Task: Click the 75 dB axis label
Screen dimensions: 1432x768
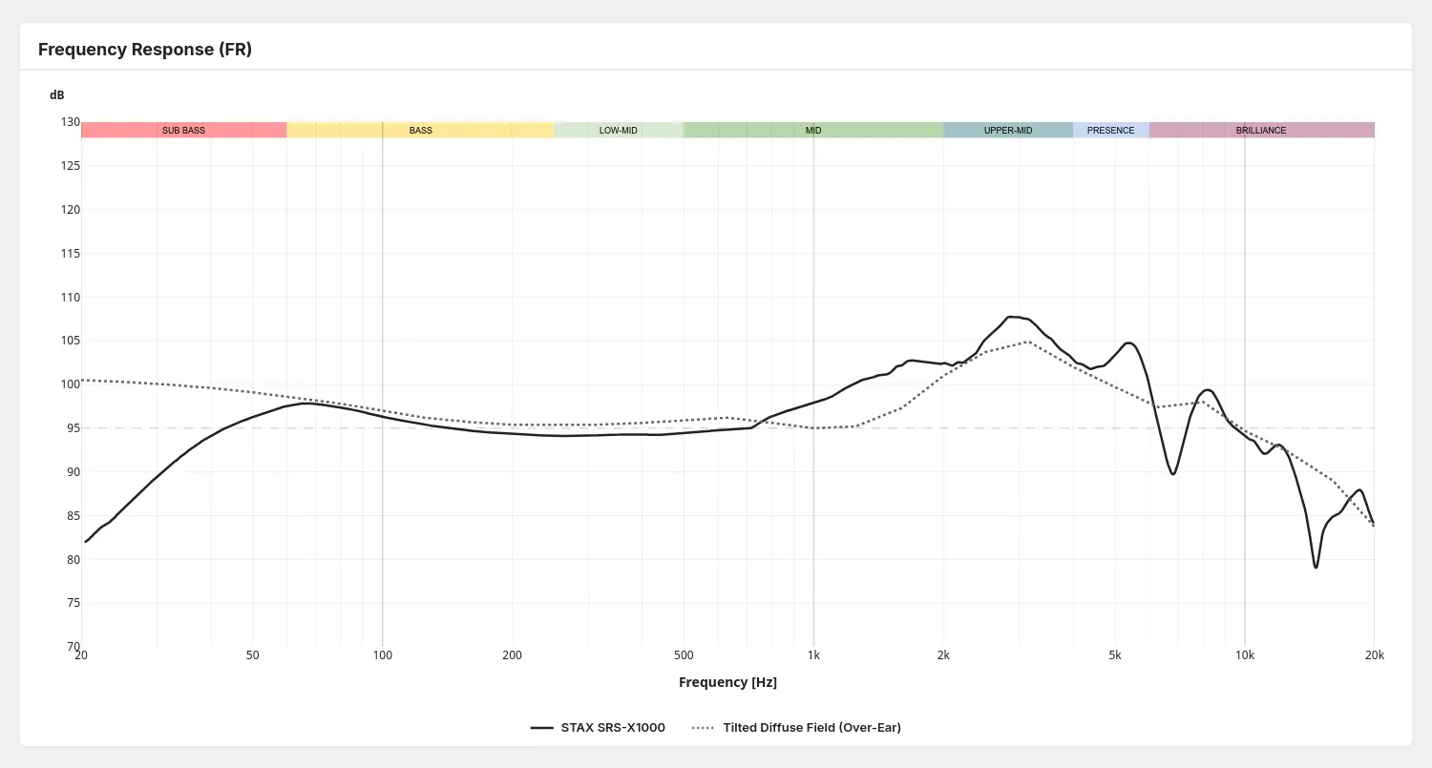Action: tap(74, 603)
